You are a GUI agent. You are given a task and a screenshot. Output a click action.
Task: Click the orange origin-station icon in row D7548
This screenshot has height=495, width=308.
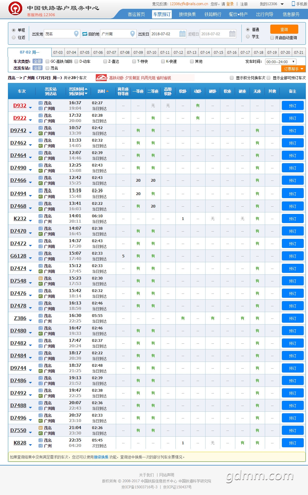[40, 278]
